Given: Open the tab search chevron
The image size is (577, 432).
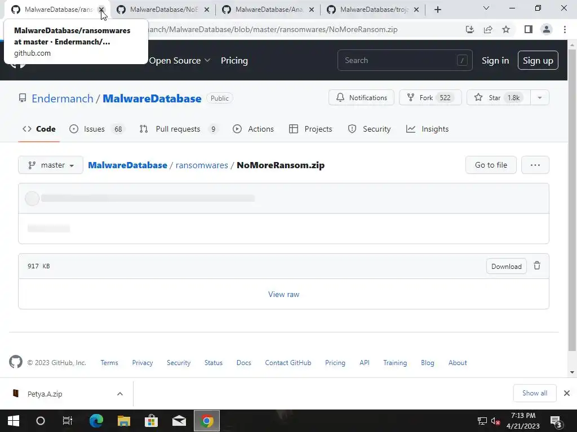Looking at the screenshot, I should 486,8.
